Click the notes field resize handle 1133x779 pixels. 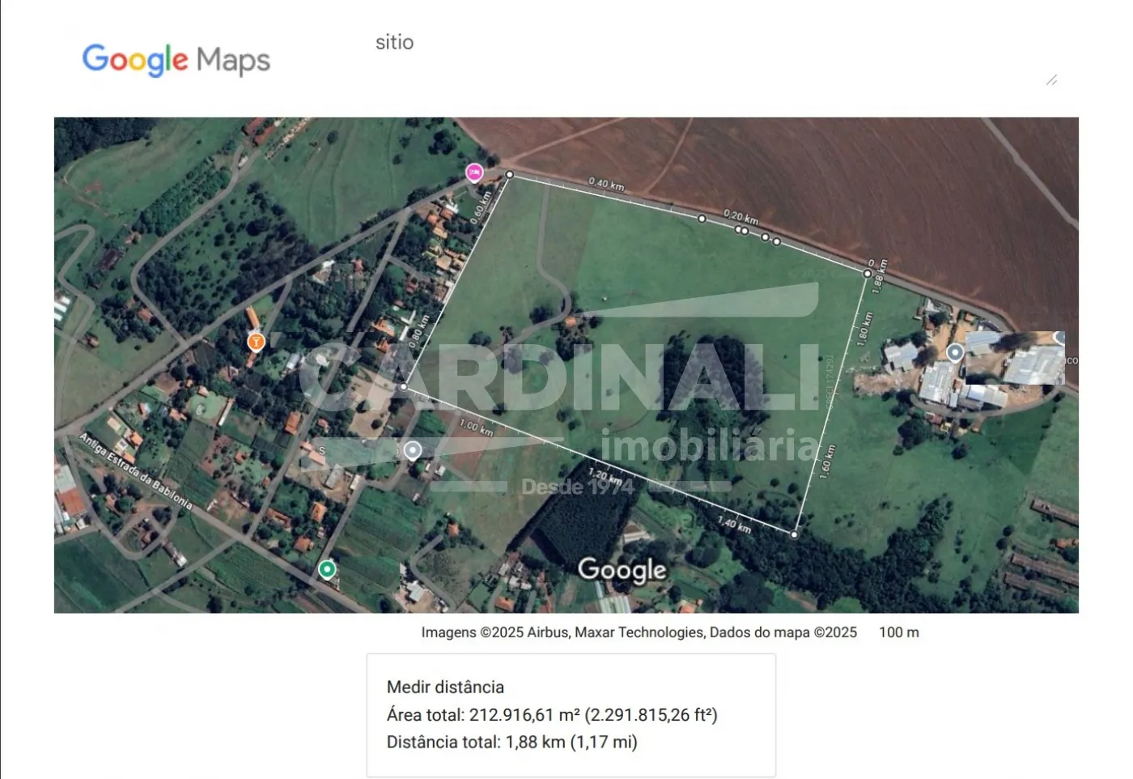pyautogui.click(x=1051, y=80)
